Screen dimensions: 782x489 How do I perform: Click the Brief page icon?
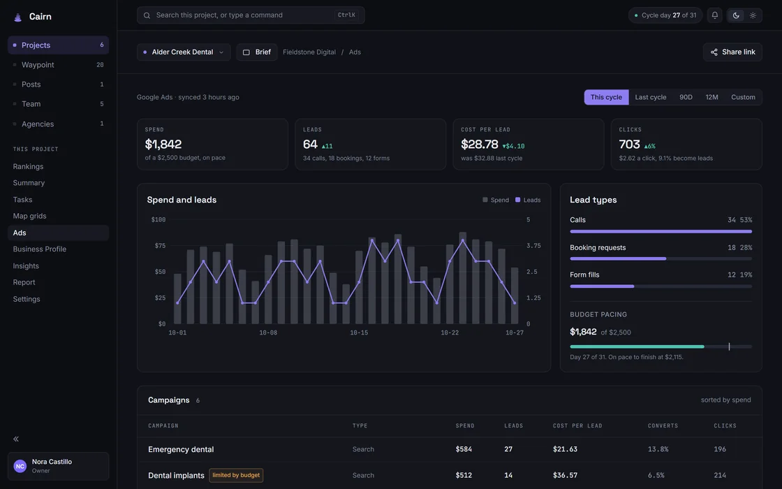tap(246, 52)
